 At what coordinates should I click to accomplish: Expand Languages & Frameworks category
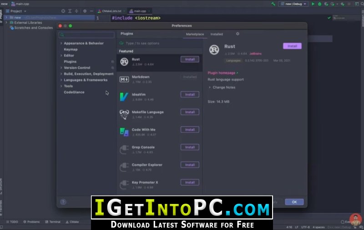(x=61, y=80)
